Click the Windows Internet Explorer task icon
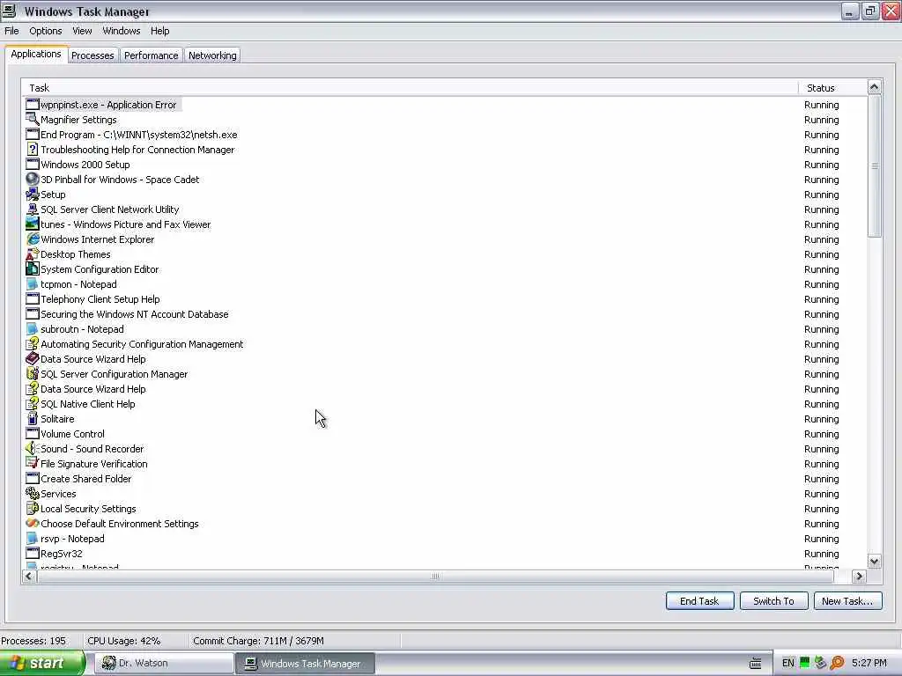Screen dimensions: 902x676 33,239
